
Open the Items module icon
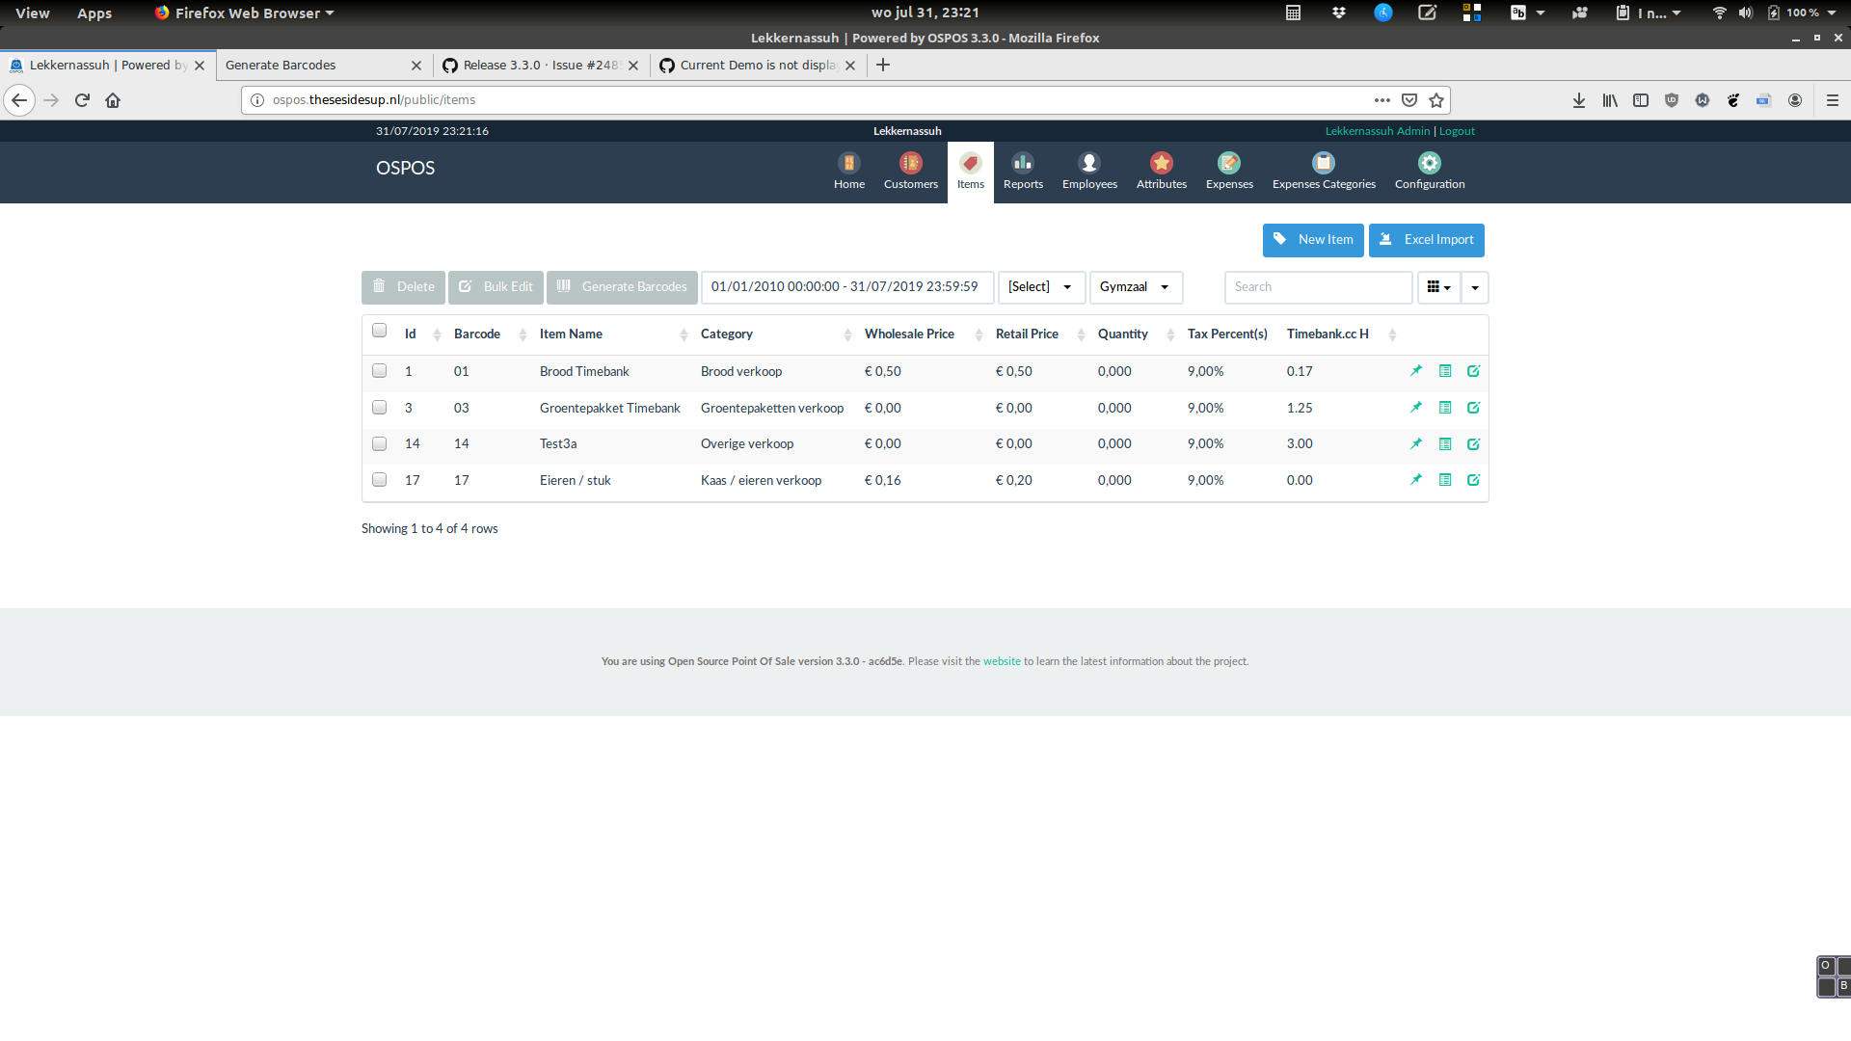(x=970, y=171)
